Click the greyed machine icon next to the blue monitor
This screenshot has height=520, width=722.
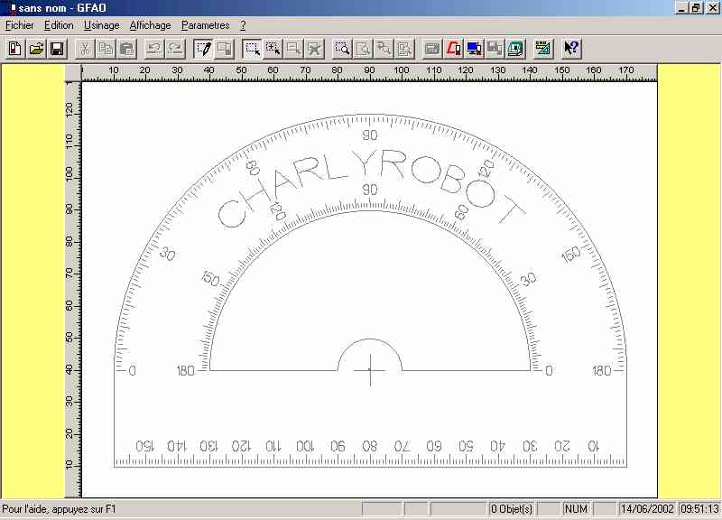(495, 49)
